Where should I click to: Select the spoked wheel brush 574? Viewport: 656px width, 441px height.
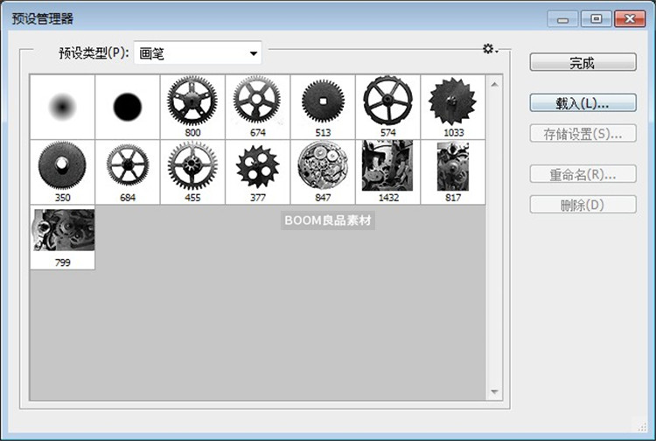pos(387,101)
